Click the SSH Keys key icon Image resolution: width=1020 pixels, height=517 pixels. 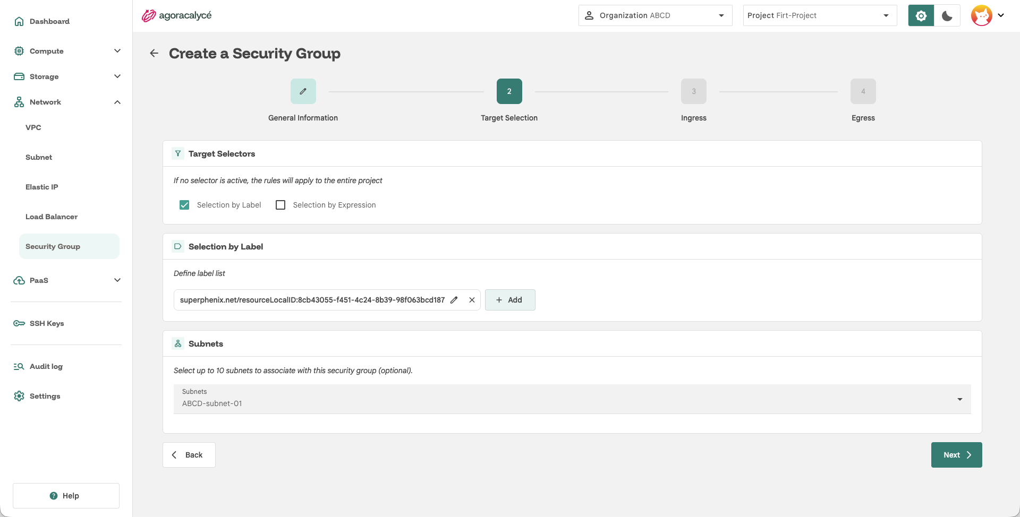click(19, 323)
